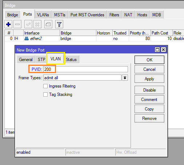Open the STP tab

coord(41,60)
